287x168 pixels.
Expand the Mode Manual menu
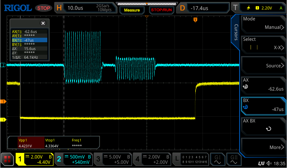(263, 23)
